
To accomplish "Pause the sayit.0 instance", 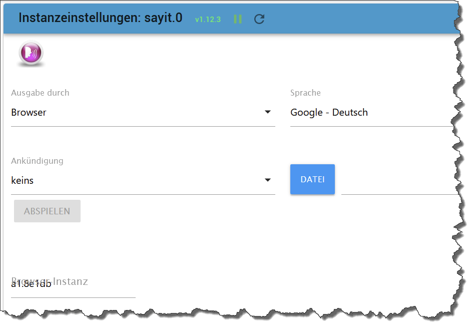I will (x=238, y=19).
